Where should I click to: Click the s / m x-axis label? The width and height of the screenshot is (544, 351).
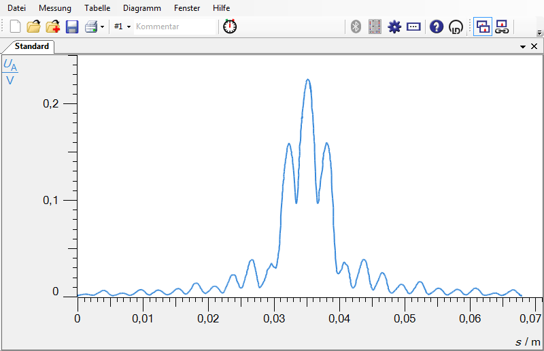pyautogui.click(x=528, y=342)
